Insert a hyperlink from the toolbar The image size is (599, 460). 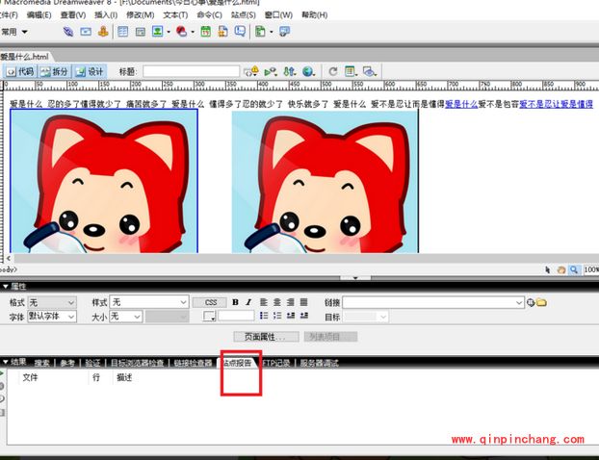[66, 32]
